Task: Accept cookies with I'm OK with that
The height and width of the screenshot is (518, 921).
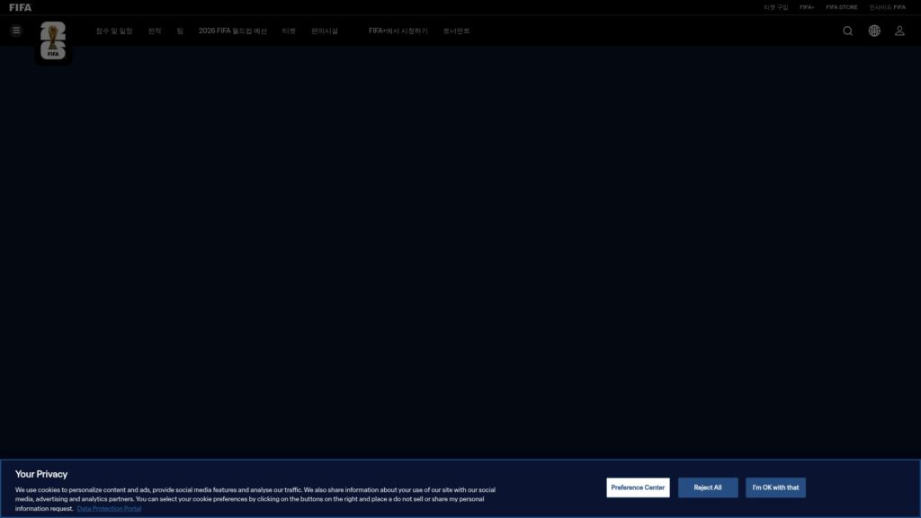Action: point(775,487)
